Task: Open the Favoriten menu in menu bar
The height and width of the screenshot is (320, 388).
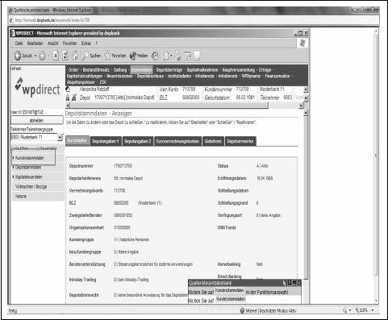Action: click(69, 44)
